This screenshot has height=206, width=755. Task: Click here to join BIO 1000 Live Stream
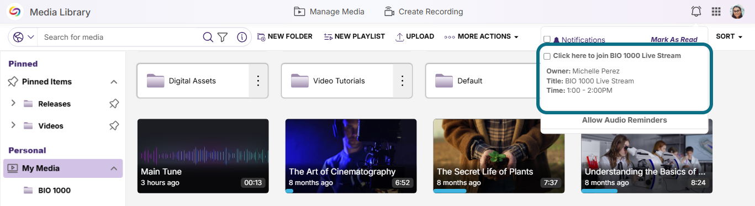coord(617,56)
